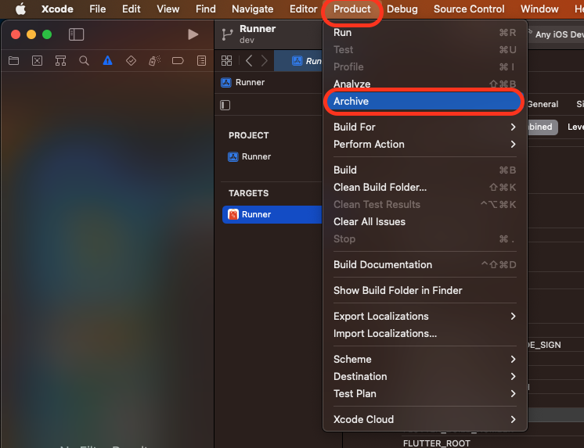Click the source control branch icon
Screen dimensions: 584x448
click(x=227, y=34)
